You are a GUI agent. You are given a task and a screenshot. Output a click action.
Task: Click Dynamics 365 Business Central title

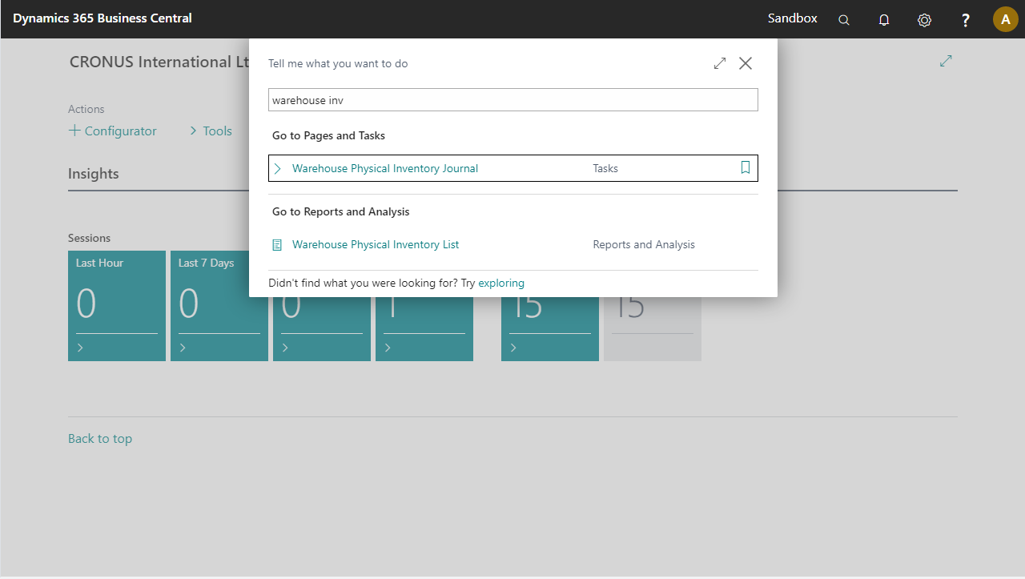pyautogui.click(x=102, y=18)
